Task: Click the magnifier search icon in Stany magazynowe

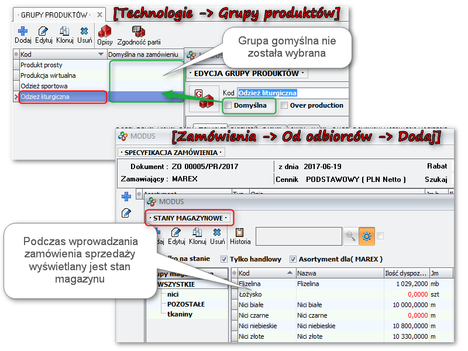Action: (x=349, y=235)
